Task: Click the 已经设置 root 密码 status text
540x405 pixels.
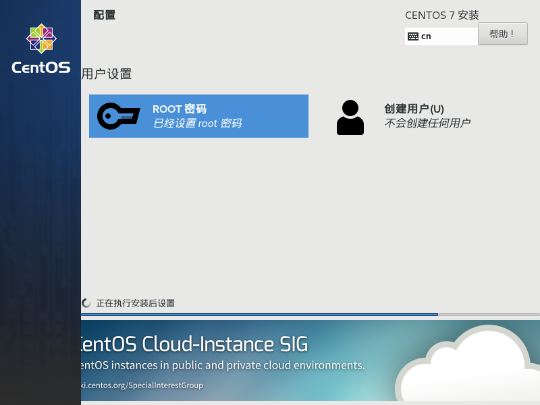Action: coord(197,124)
